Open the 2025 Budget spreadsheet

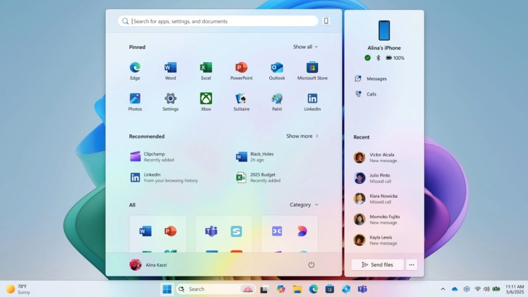258,178
